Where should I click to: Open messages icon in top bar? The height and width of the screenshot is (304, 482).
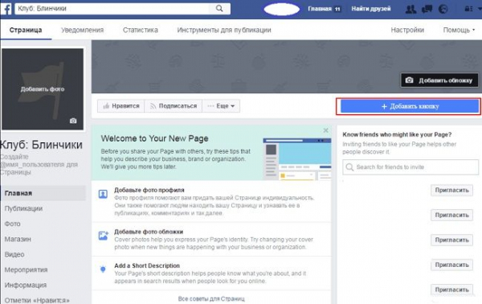click(427, 9)
